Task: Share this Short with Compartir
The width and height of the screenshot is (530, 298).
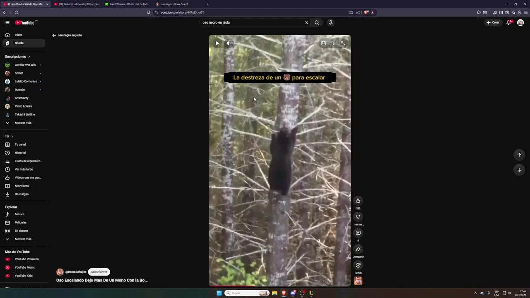Action: pos(358,249)
